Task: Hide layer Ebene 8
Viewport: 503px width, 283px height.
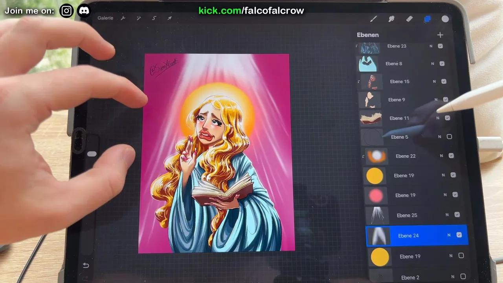Action: point(442,64)
